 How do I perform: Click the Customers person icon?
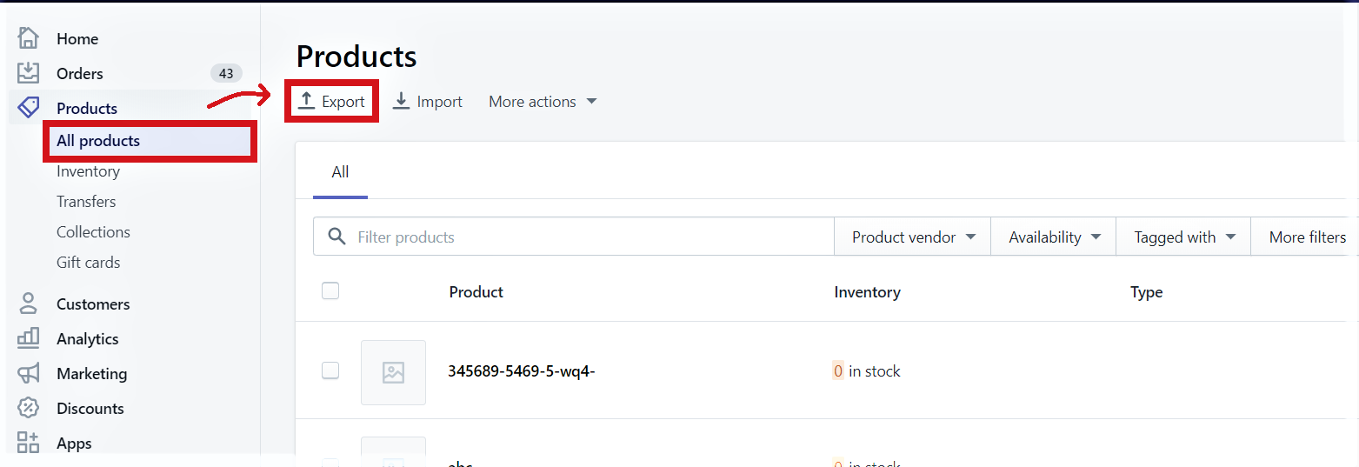[x=29, y=304]
